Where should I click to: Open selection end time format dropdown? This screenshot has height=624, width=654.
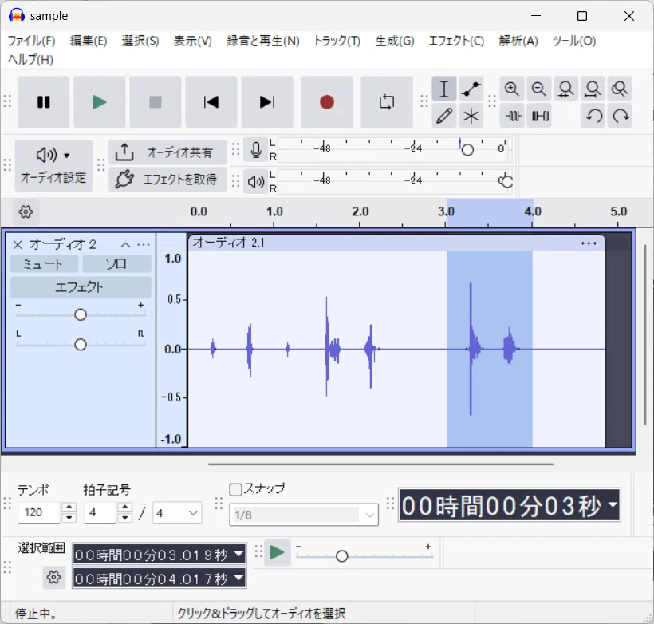coord(238,578)
